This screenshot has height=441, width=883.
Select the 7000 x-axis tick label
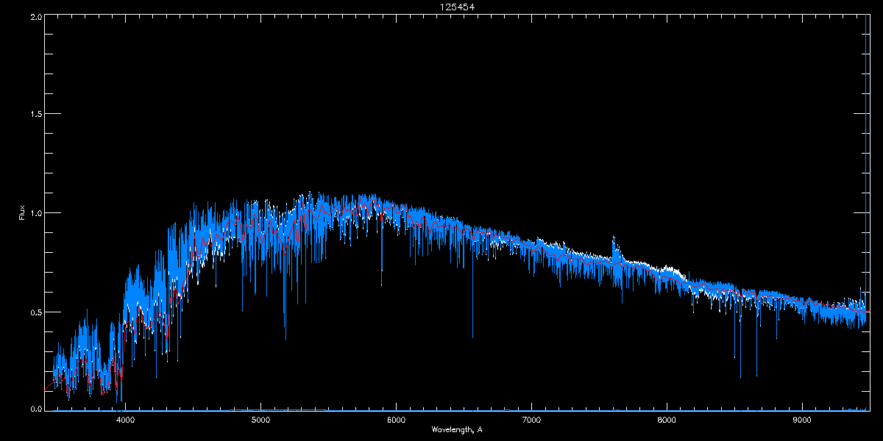click(x=531, y=420)
